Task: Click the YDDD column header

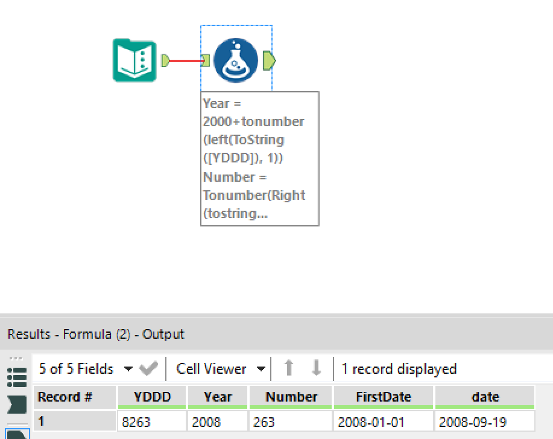Action: click(x=152, y=397)
